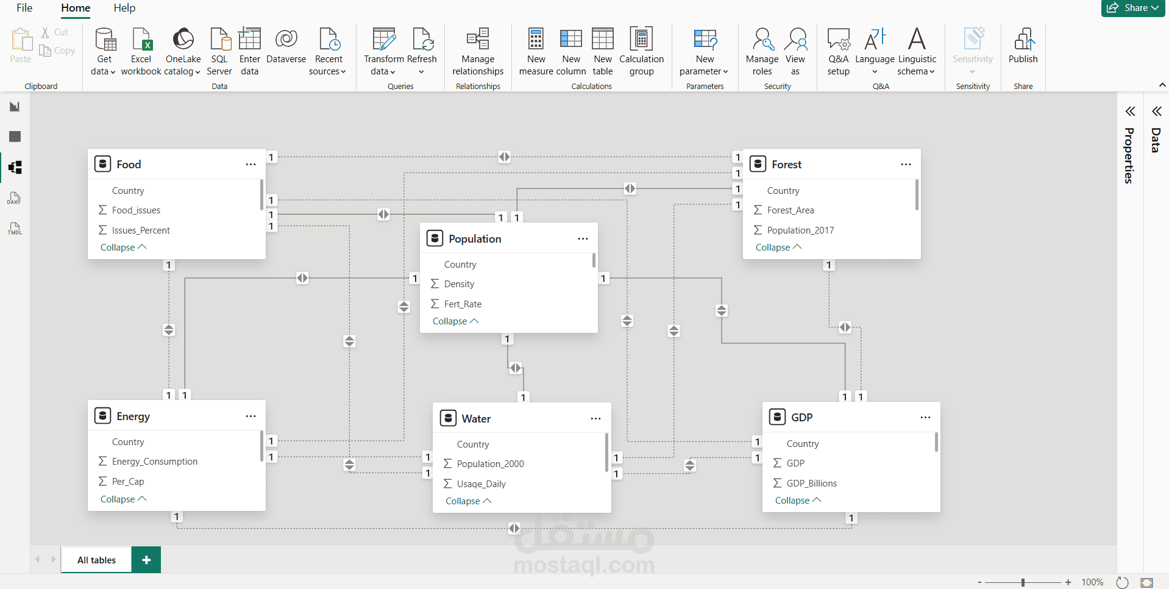Add a new layout tab
1169x589 pixels.
coord(146,560)
